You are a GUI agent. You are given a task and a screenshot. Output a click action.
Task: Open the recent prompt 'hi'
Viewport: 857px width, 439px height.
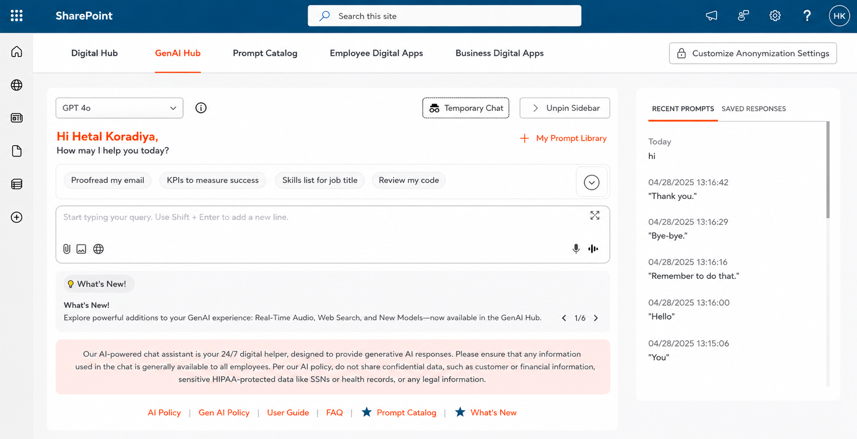point(652,156)
